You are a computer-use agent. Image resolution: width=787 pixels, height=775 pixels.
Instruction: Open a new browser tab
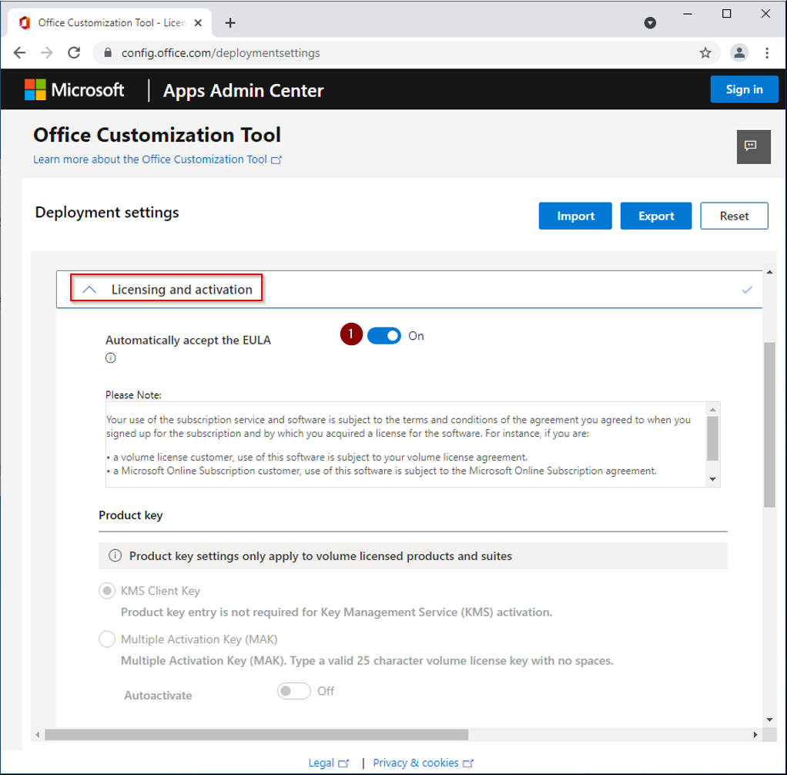[x=230, y=22]
